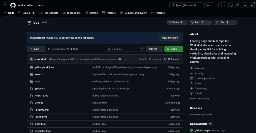Screen dimensions: 256x133
Task: Open the principles.html file
Action: click(x=43, y=131)
